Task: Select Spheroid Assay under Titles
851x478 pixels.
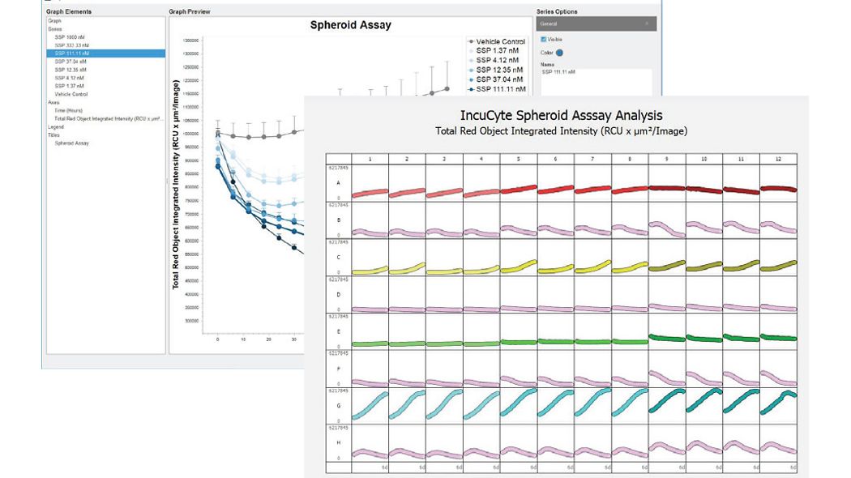Action: click(x=72, y=143)
